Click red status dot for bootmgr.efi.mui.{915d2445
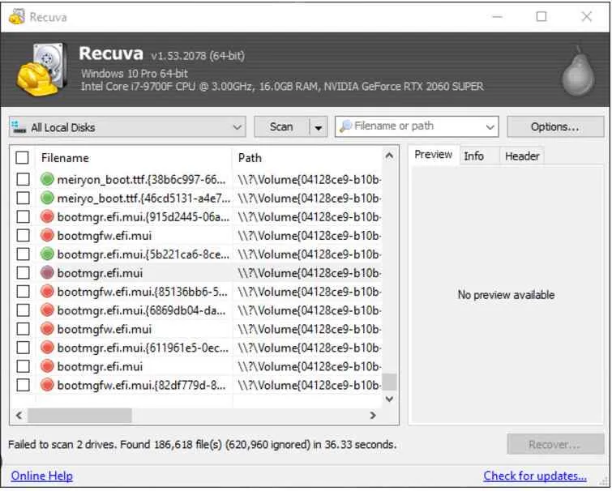The height and width of the screenshot is (491, 612). pos(47,217)
